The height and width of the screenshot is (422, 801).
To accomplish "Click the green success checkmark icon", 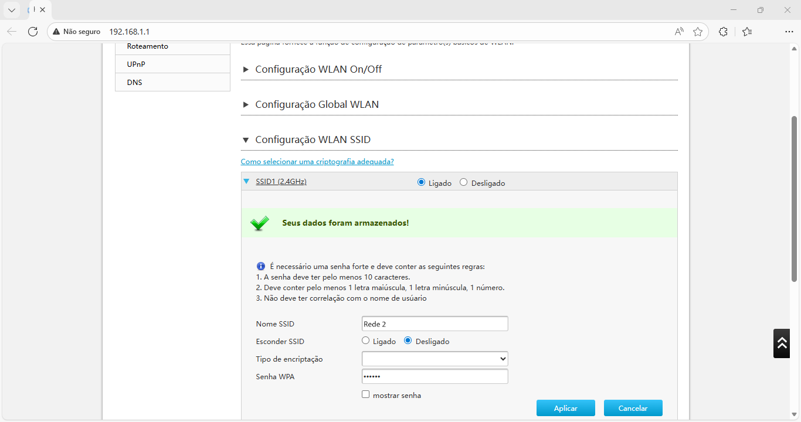I will point(260,223).
